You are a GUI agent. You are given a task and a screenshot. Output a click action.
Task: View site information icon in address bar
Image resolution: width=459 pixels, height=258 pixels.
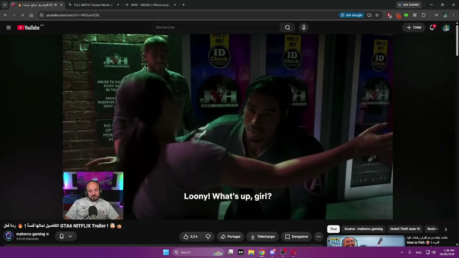click(42, 15)
